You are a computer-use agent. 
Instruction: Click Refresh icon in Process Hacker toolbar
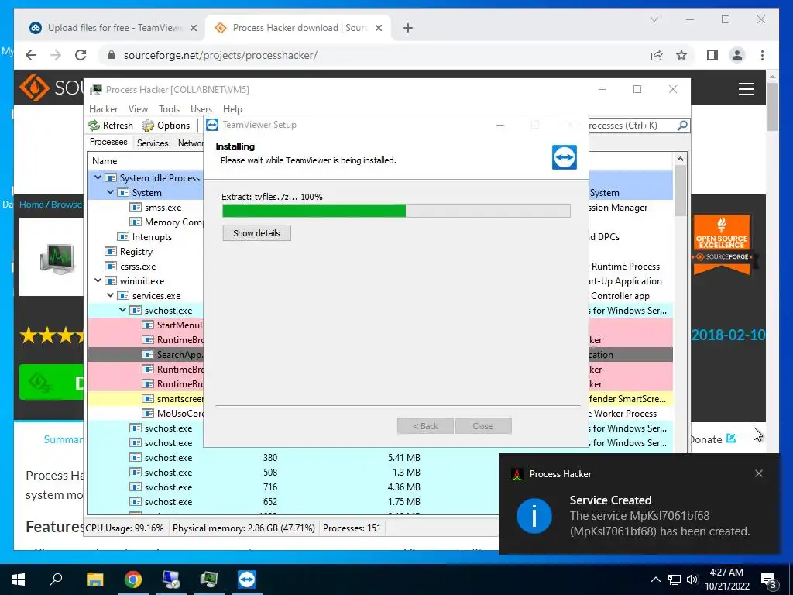[x=94, y=126]
